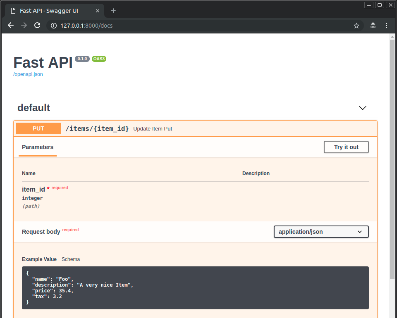
Task: Click the orange PUT method badge
Action: [38, 128]
